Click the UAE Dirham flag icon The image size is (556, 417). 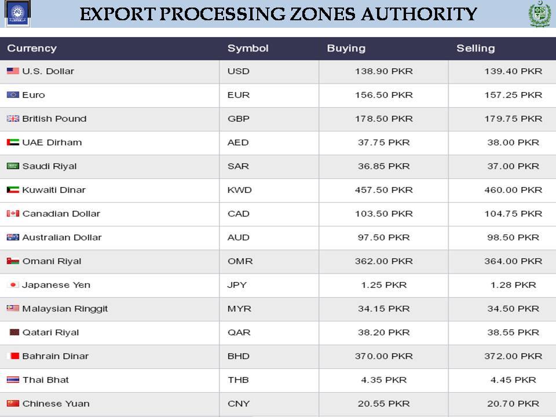coord(13,142)
